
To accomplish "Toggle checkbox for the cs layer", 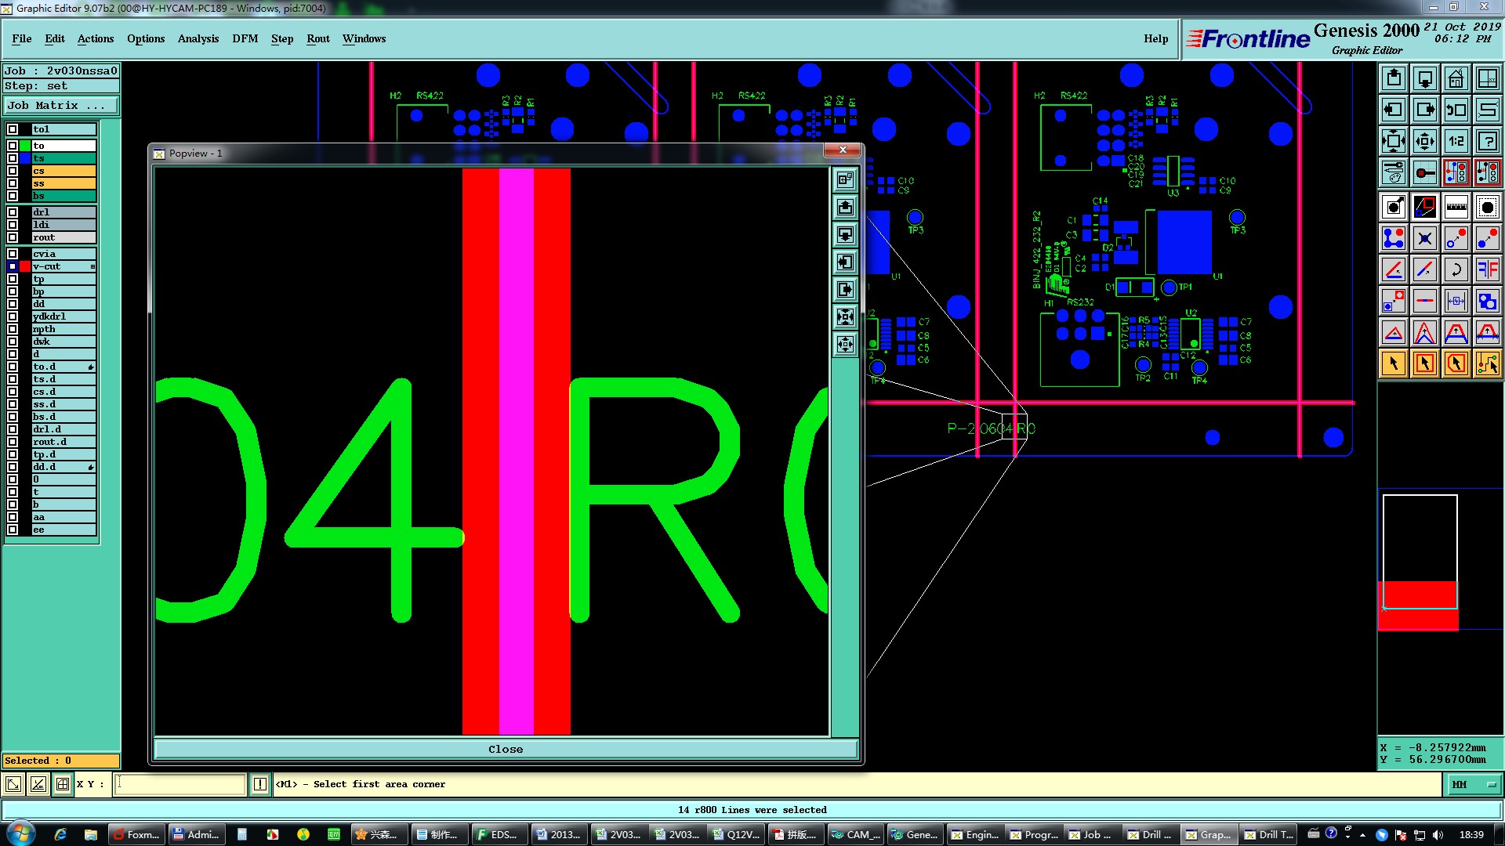I will point(13,171).
